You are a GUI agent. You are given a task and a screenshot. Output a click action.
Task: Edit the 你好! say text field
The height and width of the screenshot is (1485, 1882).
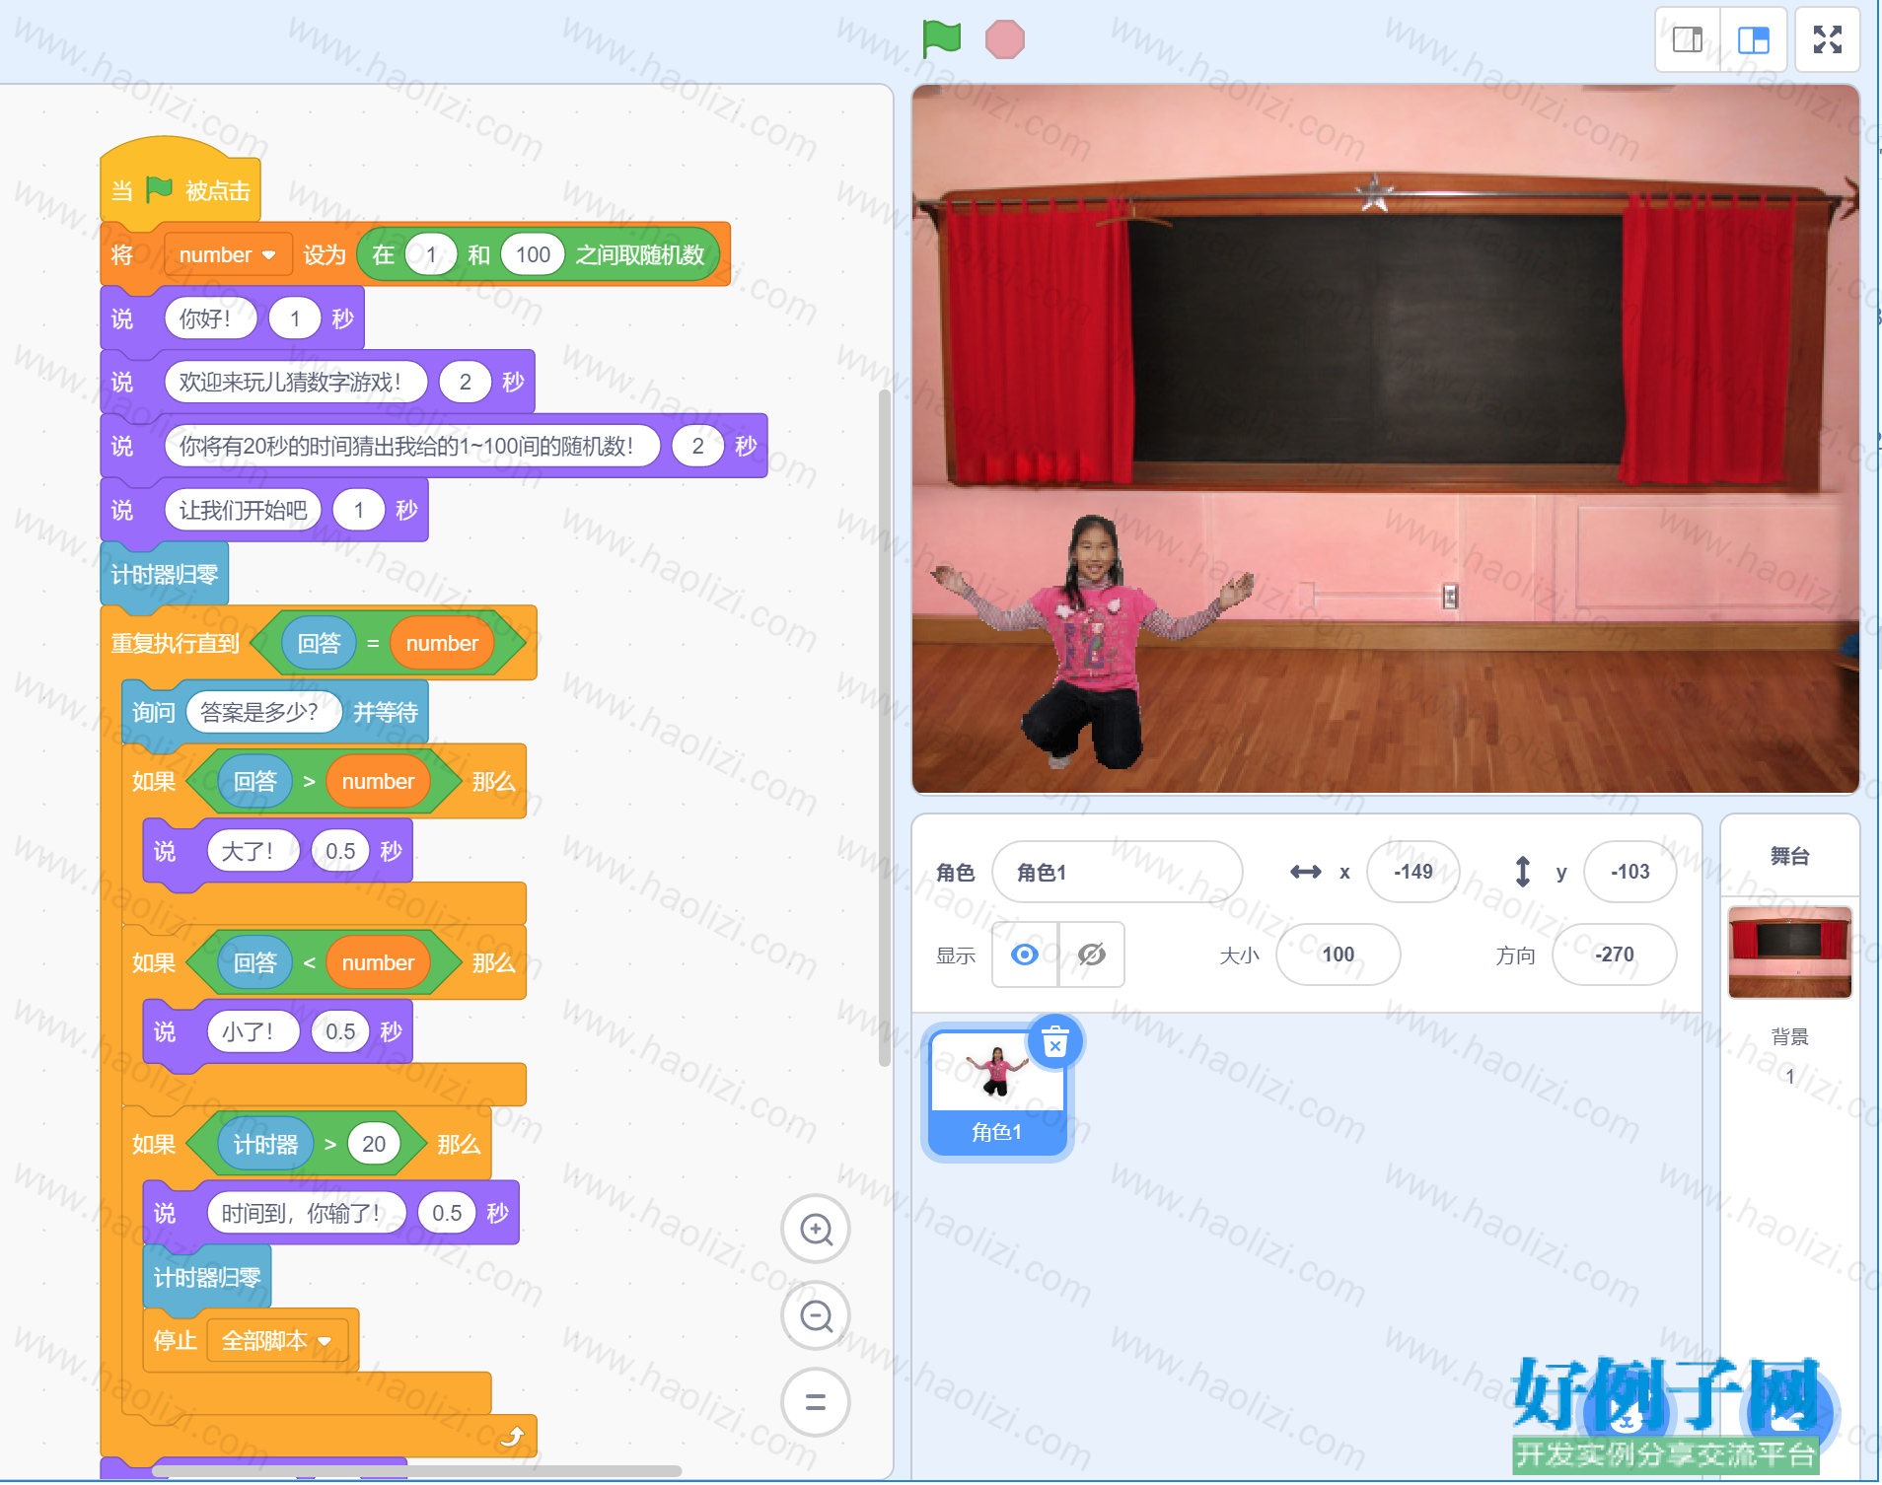210,318
